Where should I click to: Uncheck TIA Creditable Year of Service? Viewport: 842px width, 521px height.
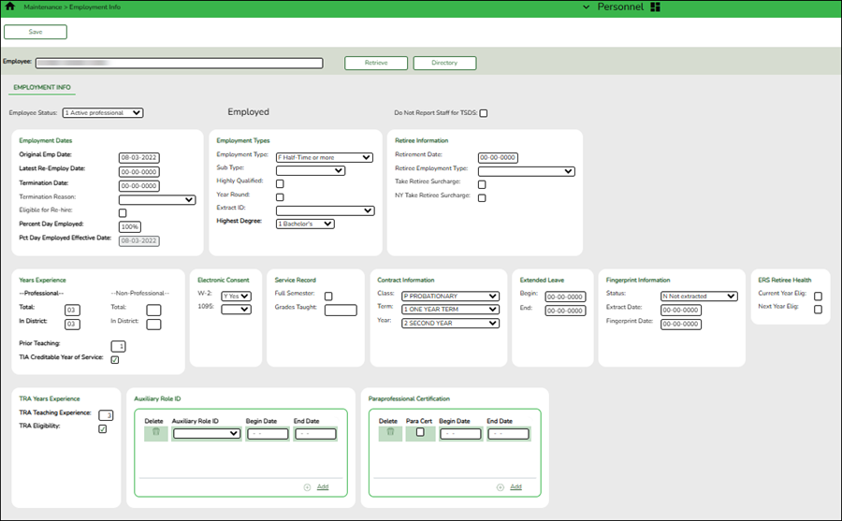point(115,360)
